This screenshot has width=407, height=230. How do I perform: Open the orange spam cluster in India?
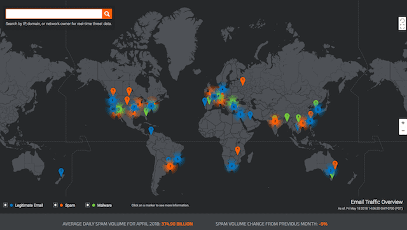point(275,121)
